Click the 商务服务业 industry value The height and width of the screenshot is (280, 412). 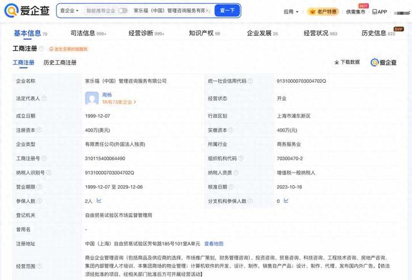[289, 144]
